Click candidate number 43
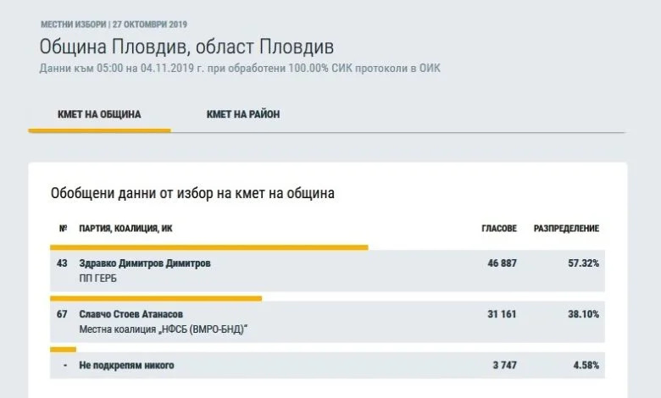 (62, 263)
